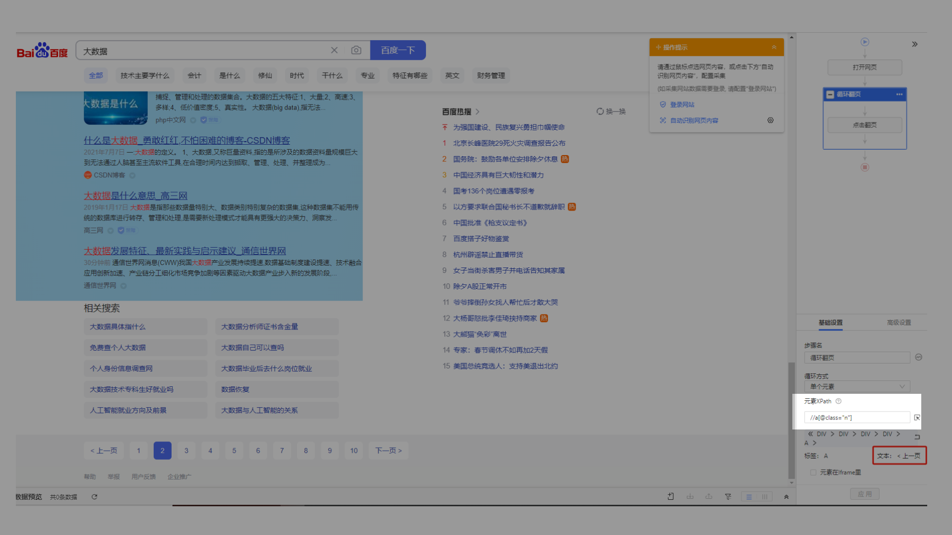Click the 用户反馈 footer link
952x535 pixels.
(x=143, y=477)
